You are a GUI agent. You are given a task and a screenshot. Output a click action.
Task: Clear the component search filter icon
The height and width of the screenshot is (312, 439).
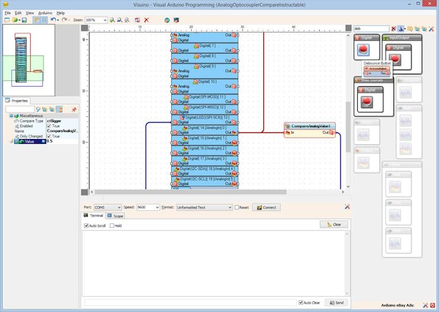(x=393, y=29)
